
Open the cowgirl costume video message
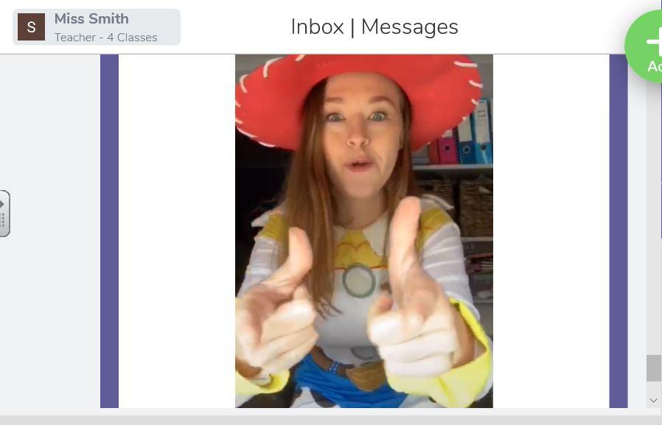(364, 231)
